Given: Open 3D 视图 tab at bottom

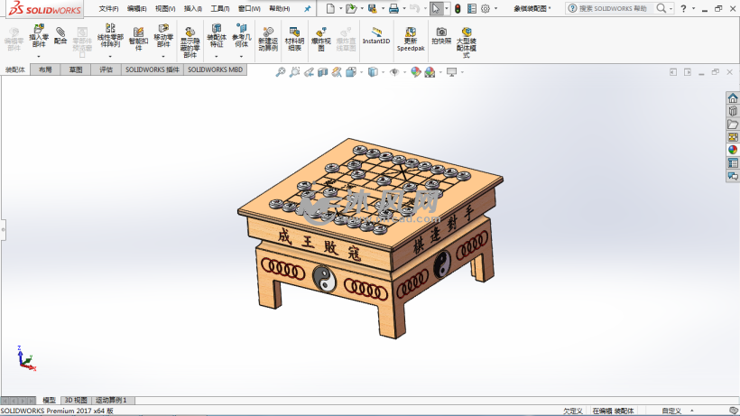Looking at the screenshot, I should pyautogui.click(x=76, y=401).
